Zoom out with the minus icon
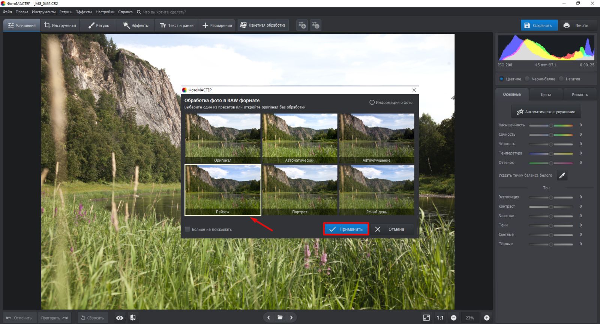Image resolution: width=600 pixels, height=324 pixels. (453, 318)
